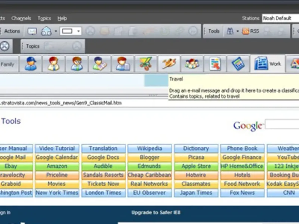Open the Amazon link
Viewport: 299px width, 224px height.
[x=57, y=166]
